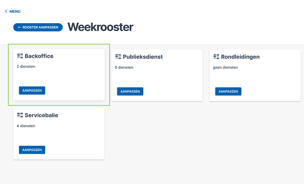
Task: Click the "4 diensten" text under Servicebalie
Action: pyautogui.click(x=26, y=126)
